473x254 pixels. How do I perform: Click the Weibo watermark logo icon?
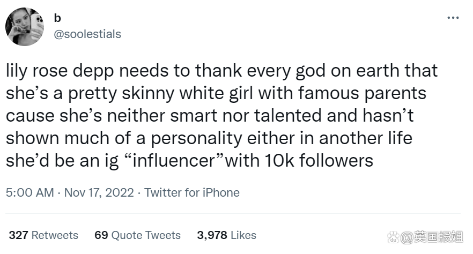pos(394,235)
